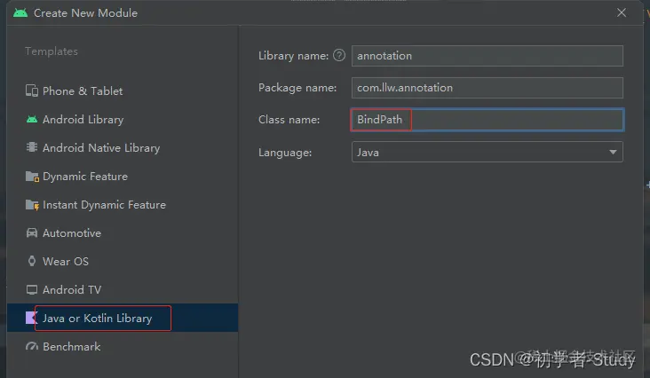Select Java or Kotlin Library template
The image size is (650, 378).
(x=123, y=318)
